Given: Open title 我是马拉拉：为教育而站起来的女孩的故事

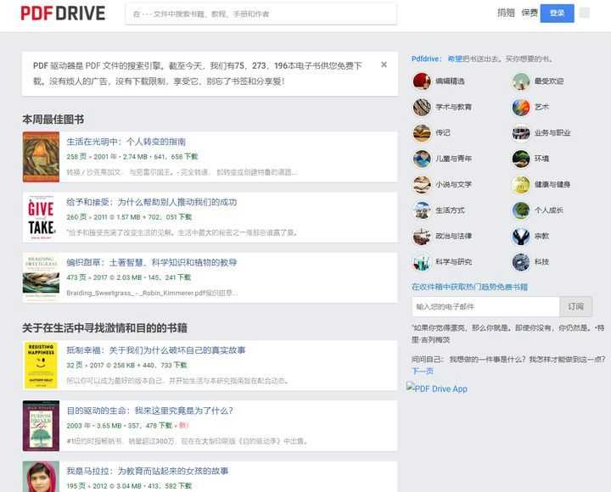Looking at the screenshot, I should point(148,471).
